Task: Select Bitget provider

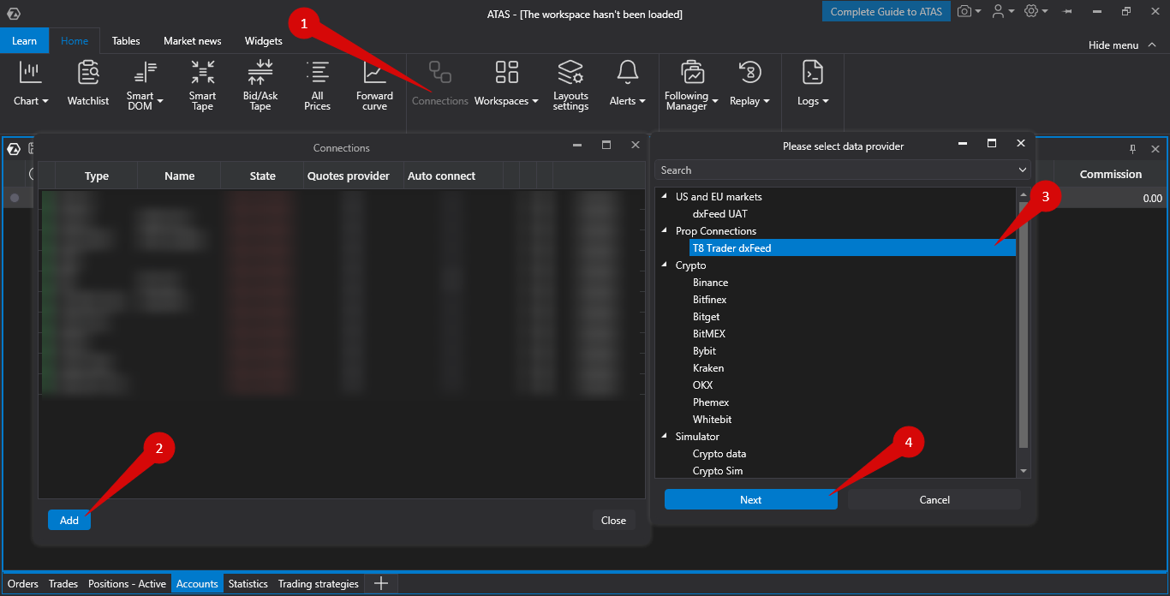Action: pos(707,316)
